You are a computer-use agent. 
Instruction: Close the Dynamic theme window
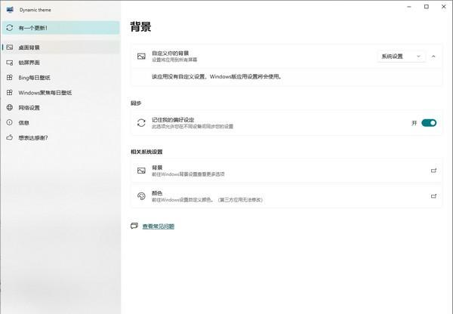(444, 7)
